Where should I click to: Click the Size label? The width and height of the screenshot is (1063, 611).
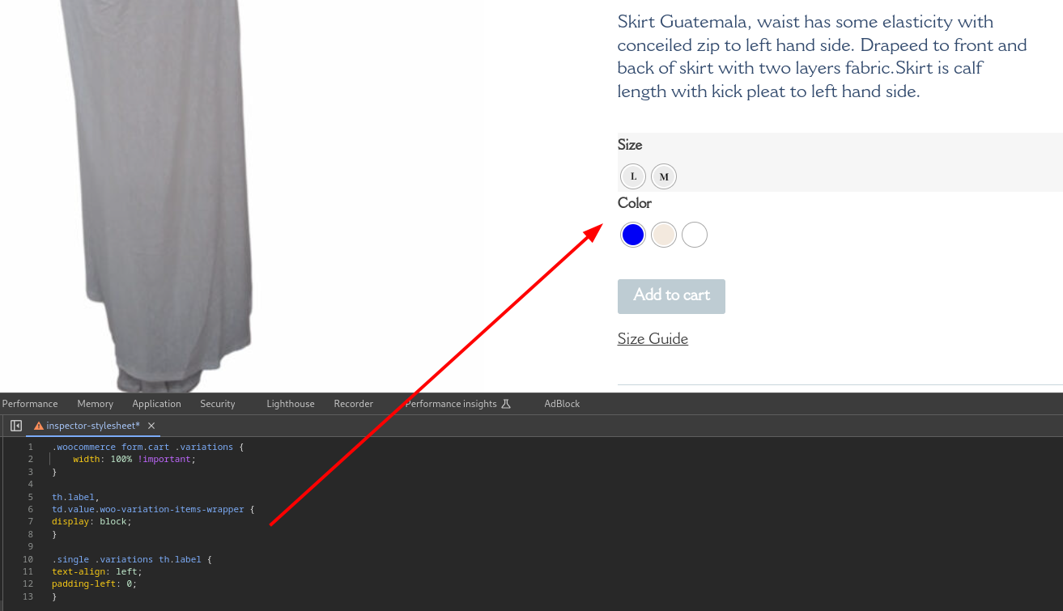630,145
